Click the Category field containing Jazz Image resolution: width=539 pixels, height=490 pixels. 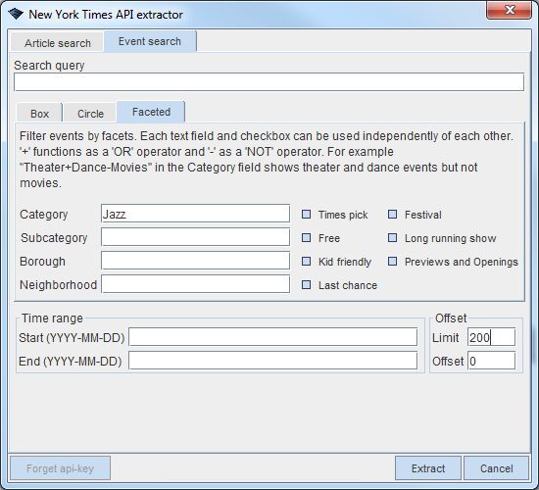click(196, 214)
